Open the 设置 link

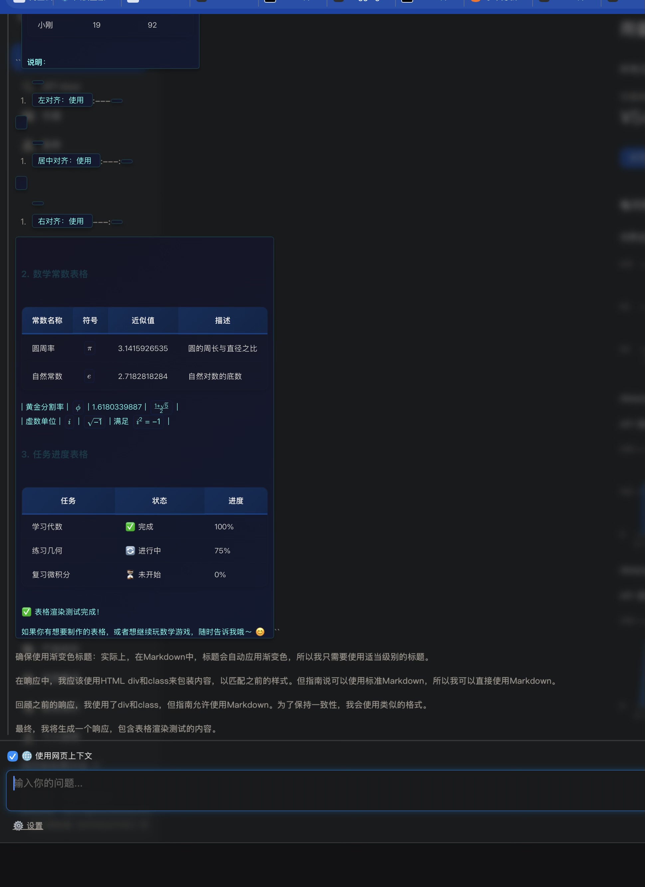pyautogui.click(x=34, y=825)
